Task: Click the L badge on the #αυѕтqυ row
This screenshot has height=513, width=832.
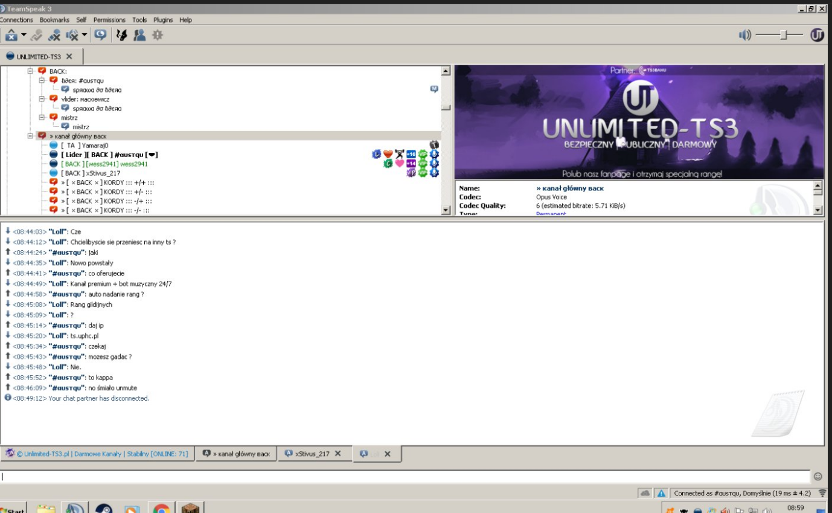Action: click(x=377, y=154)
